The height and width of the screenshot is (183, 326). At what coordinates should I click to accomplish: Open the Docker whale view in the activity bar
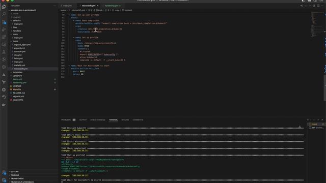tap(4, 105)
